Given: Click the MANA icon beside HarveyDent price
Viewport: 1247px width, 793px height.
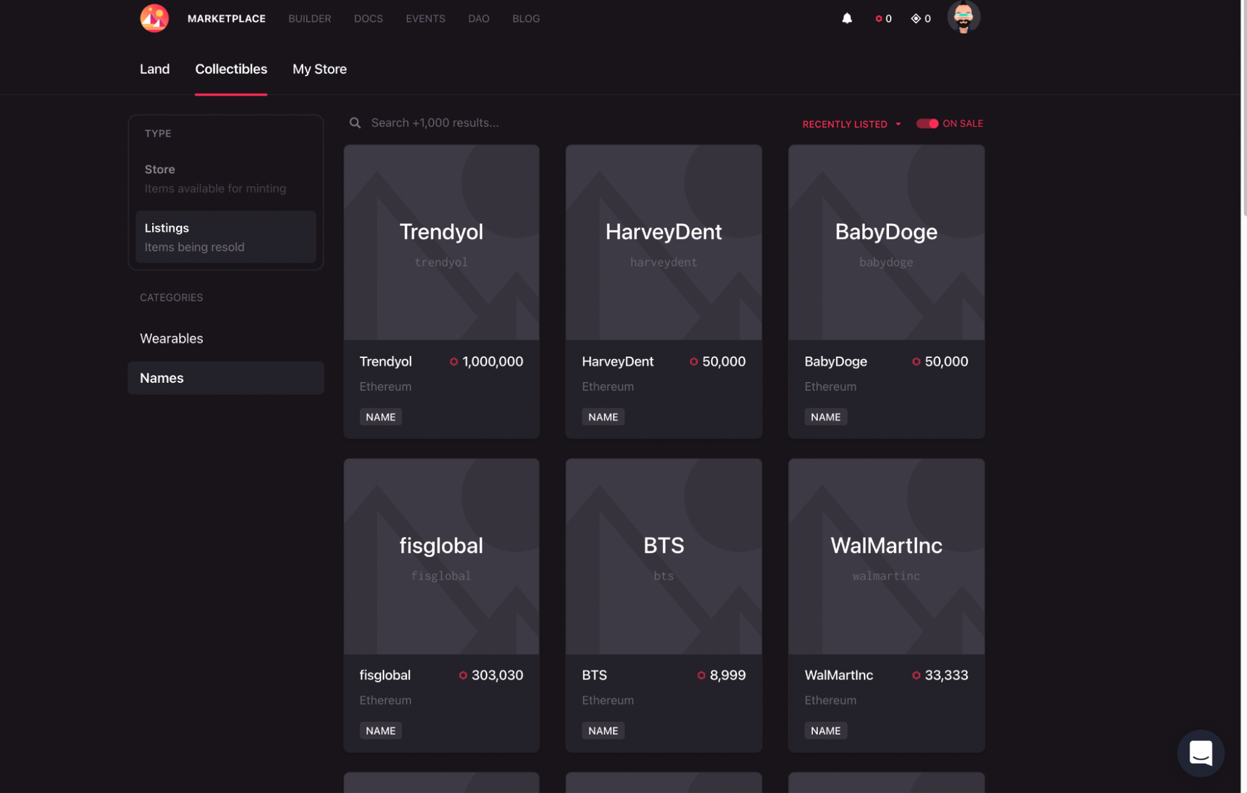Looking at the screenshot, I should [693, 362].
